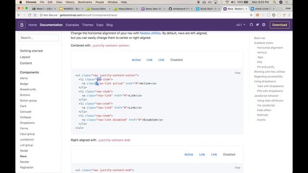The width and height of the screenshot is (308, 173).
Task: Click the Not Secure site info icon
Action: [41, 15]
